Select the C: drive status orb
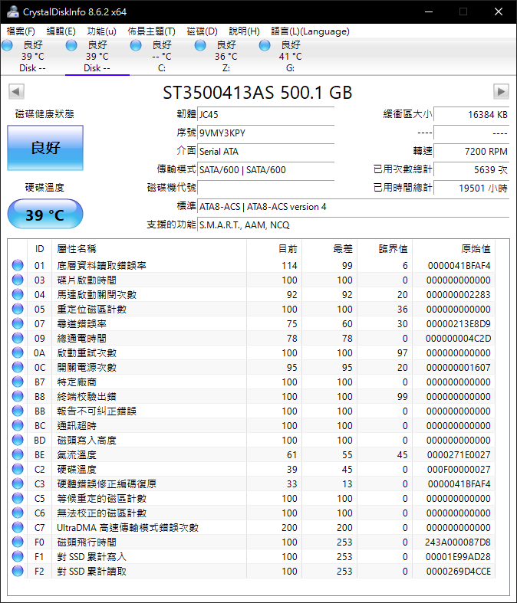The height and width of the screenshot is (603, 517). pos(136,45)
